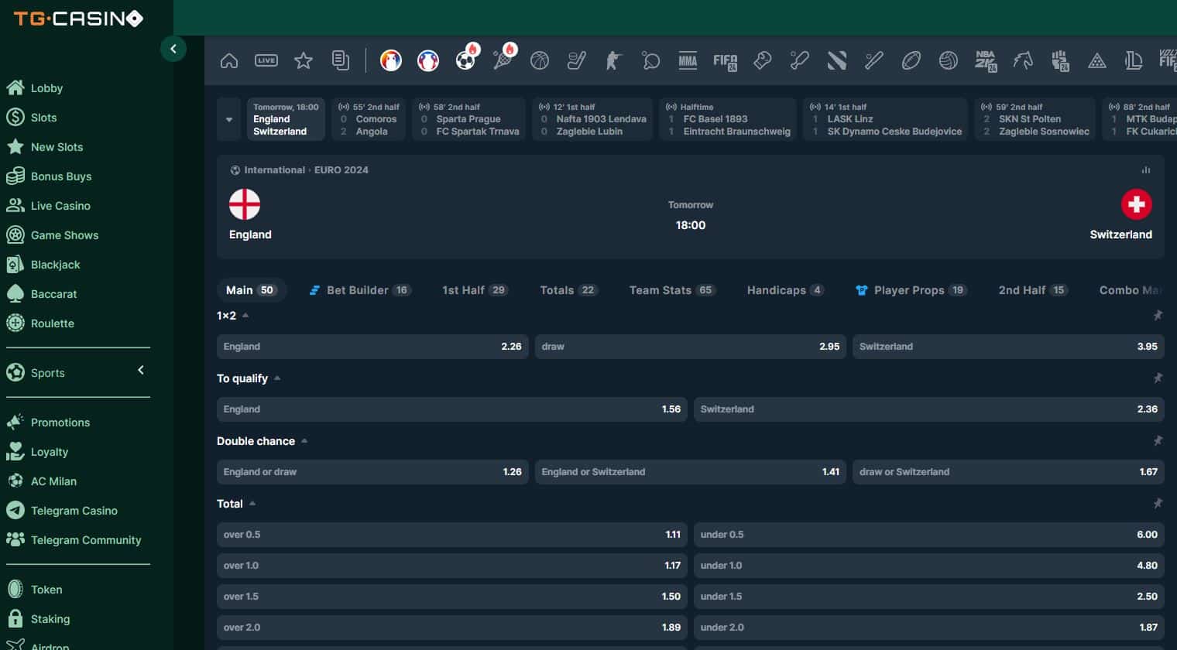Open Sparta Prague vs Spartak Trnava match
This screenshot has width=1177, height=650.
pyautogui.click(x=468, y=119)
